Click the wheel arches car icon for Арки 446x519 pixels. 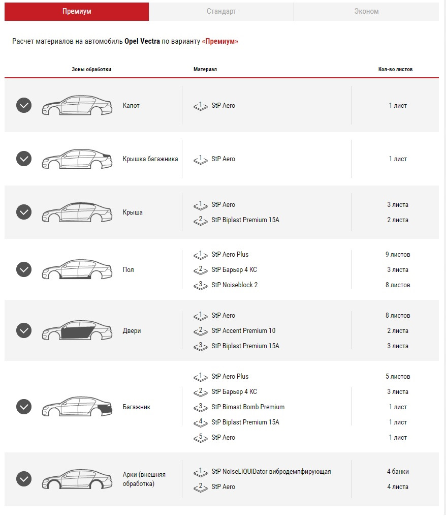[x=77, y=479]
